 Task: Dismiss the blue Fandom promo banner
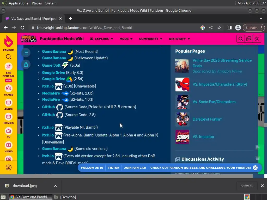[255, 168]
